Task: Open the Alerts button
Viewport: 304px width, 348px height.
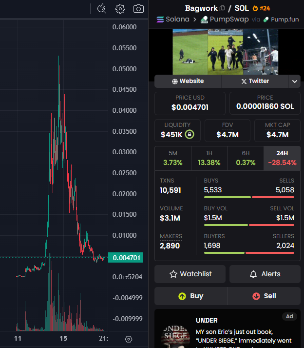Action: coord(265,274)
